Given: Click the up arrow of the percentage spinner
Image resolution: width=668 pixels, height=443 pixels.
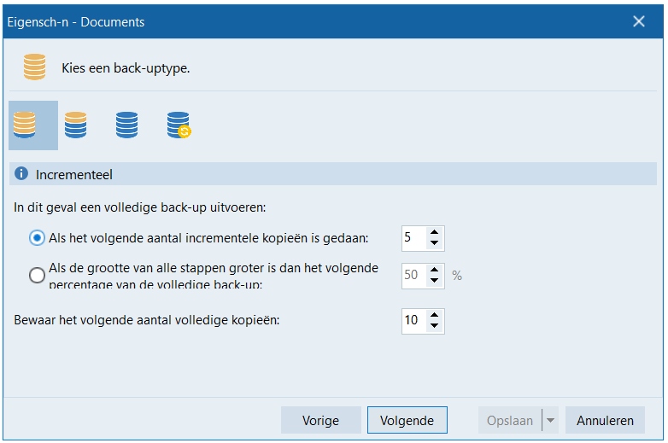Looking at the screenshot, I should (434, 270).
